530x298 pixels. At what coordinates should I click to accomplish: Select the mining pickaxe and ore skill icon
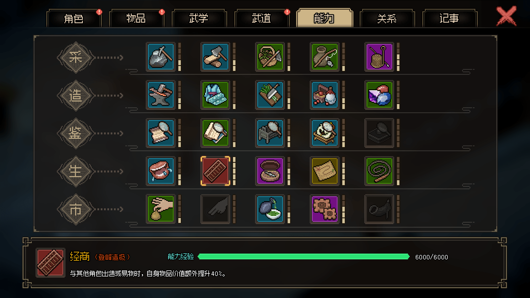click(161, 57)
